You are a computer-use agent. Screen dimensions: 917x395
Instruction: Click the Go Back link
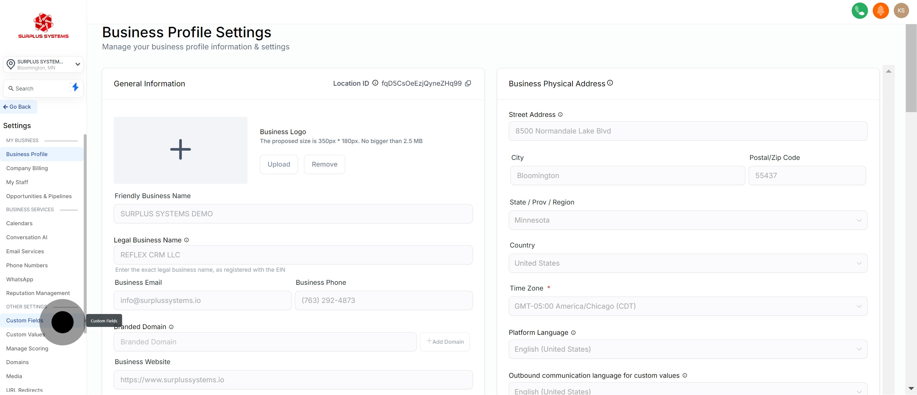[18, 106]
